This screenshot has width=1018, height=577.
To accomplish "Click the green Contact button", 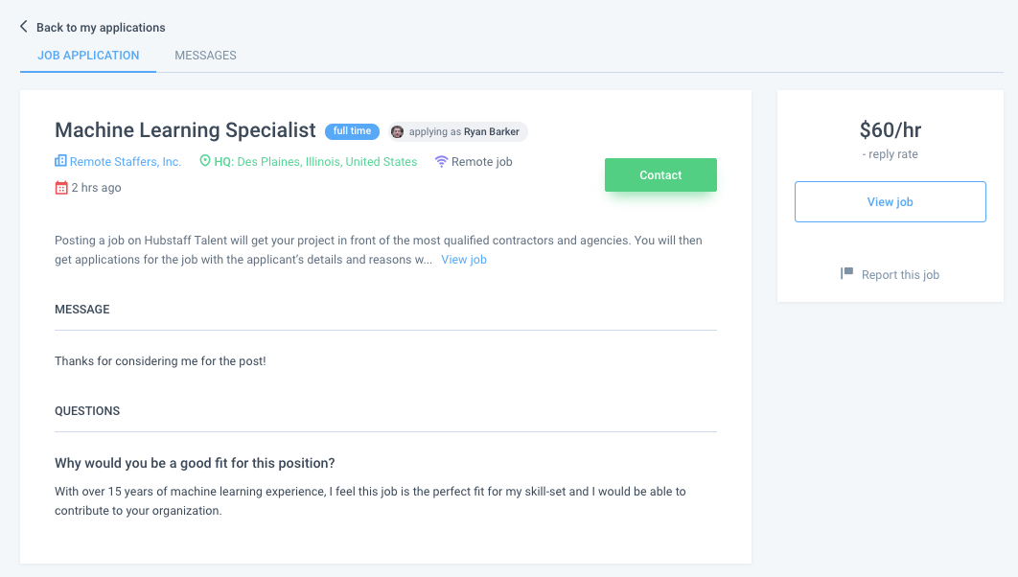I will point(660,175).
